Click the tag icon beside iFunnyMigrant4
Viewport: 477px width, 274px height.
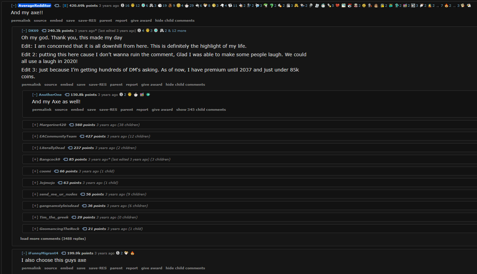pos(64,253)
